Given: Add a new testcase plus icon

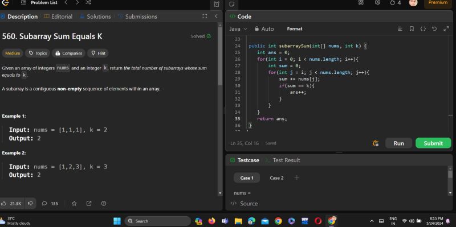Looking at the screenshot, I should pyautogui.click(x=296, y=178).
